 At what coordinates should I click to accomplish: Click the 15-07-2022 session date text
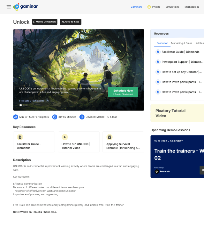[161, 141]
